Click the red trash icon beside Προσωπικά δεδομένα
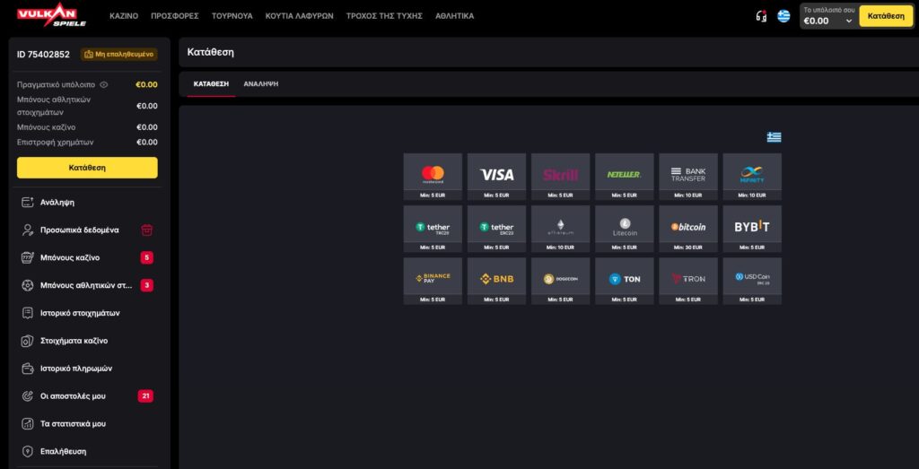 pyautogui.click(x=146, y=230)
